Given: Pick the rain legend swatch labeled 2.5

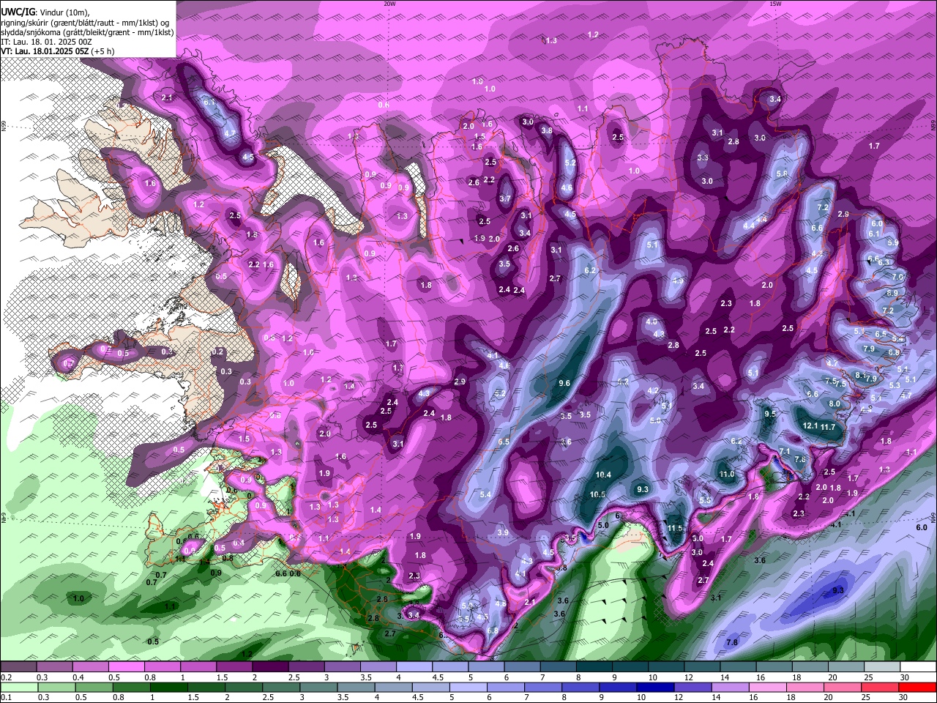Looking at the screenshot, I should pyautogui.click(x=283, y=688).
